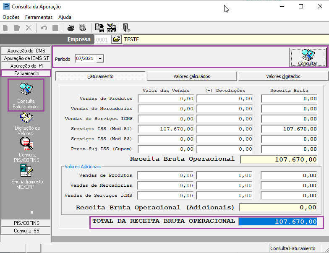The width and height of the screenshot is (329, 253).
Task: Click the exit door toolbar icon
Action: pos(126,28)
